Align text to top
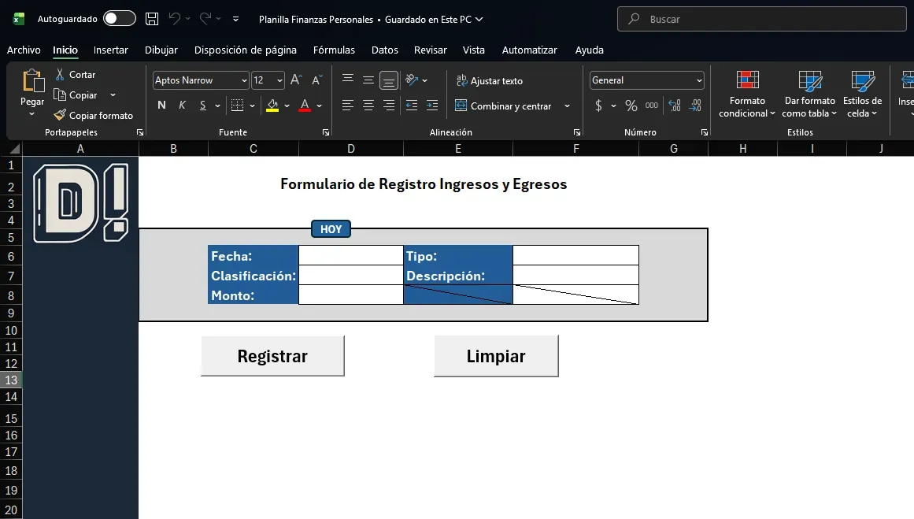Viewport: 914px width, 519px height. pos(348,80)
